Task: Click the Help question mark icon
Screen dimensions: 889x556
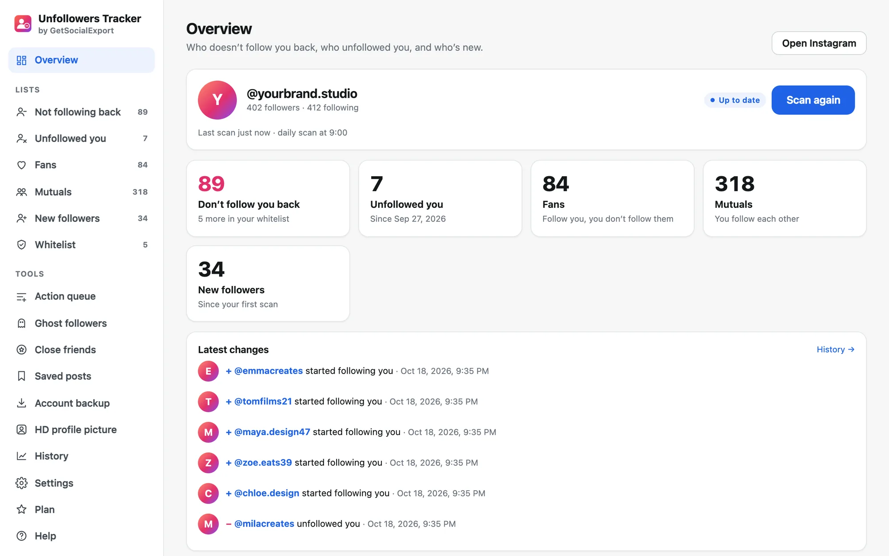Action: [x=21, y=536]
